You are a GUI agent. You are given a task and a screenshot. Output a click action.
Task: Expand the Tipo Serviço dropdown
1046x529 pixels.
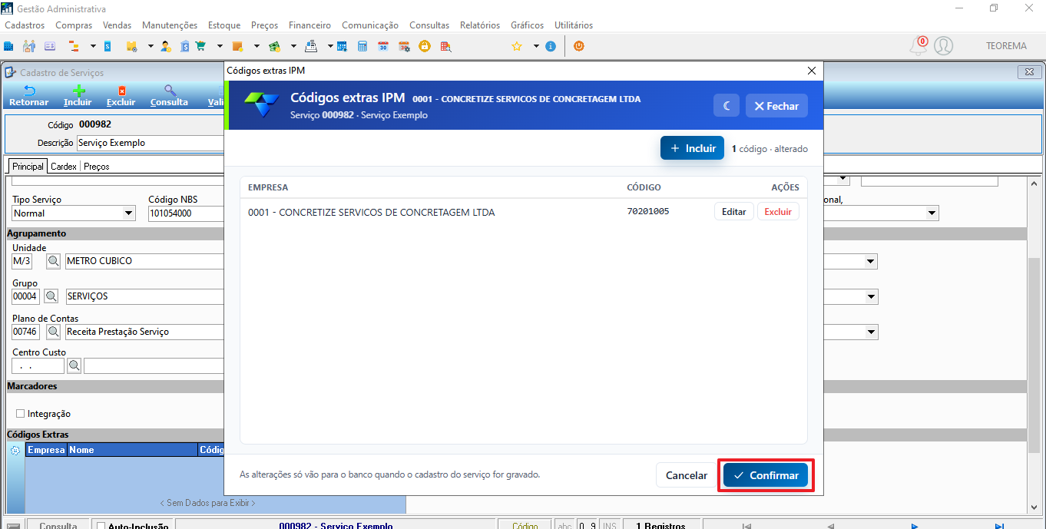coord(128,213)
